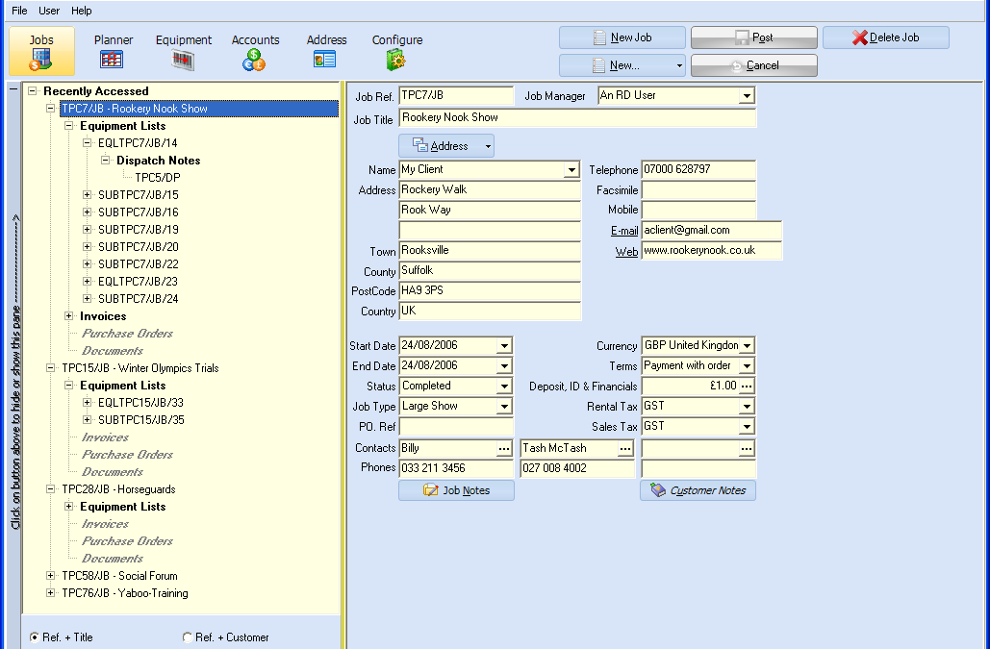Click the Job Notes button
Image resolution: width=990 pixels, height=649 pixels.
point(456,490)
